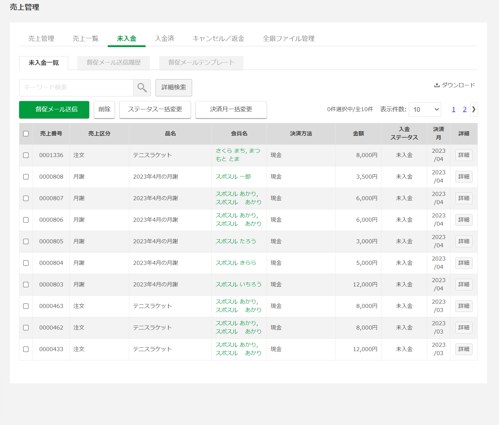Click the ステータス一括変更 button
This screenshot has height=425, width=499.
tap(155, 110)
